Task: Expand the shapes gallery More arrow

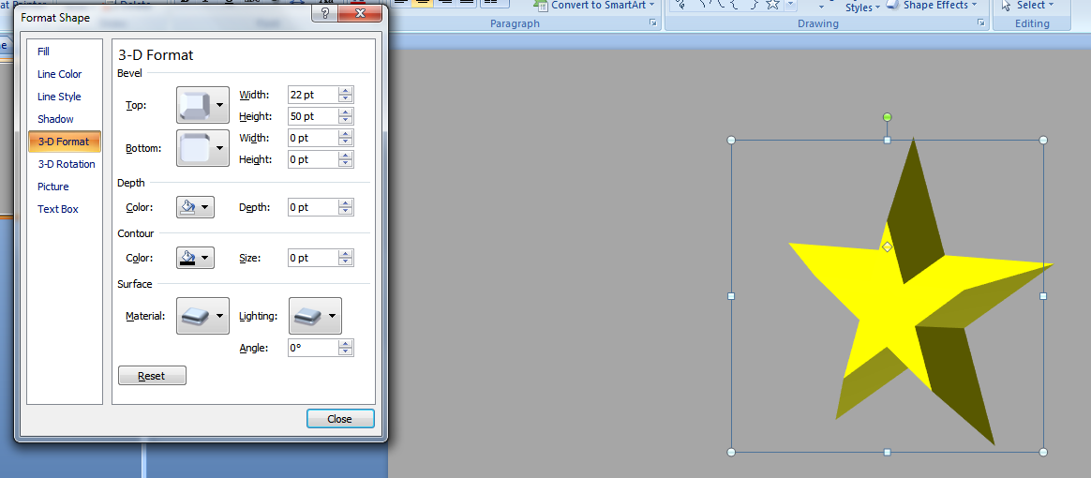Action: click(x=791, y=6)
